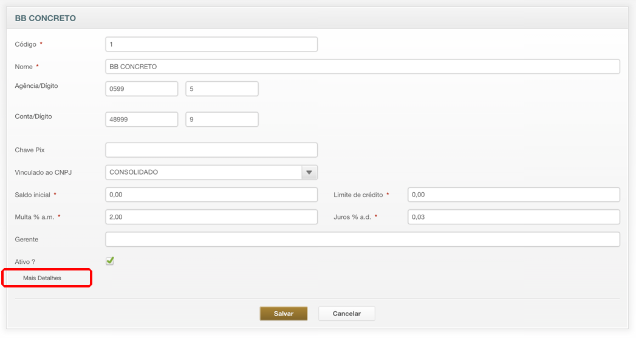Expand the Mais Detalhes section
Viewport: 636px width, 339px height.
pos(42,278)
